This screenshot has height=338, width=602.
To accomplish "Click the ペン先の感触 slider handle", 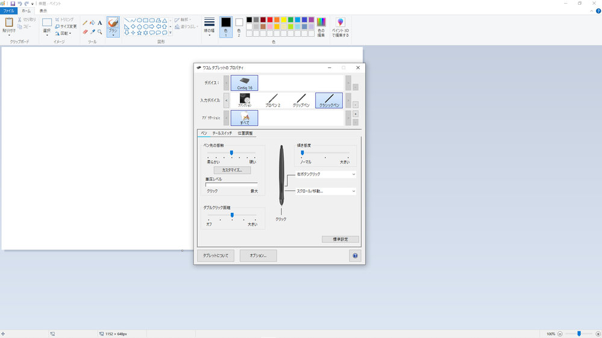I will pos(231,153).
